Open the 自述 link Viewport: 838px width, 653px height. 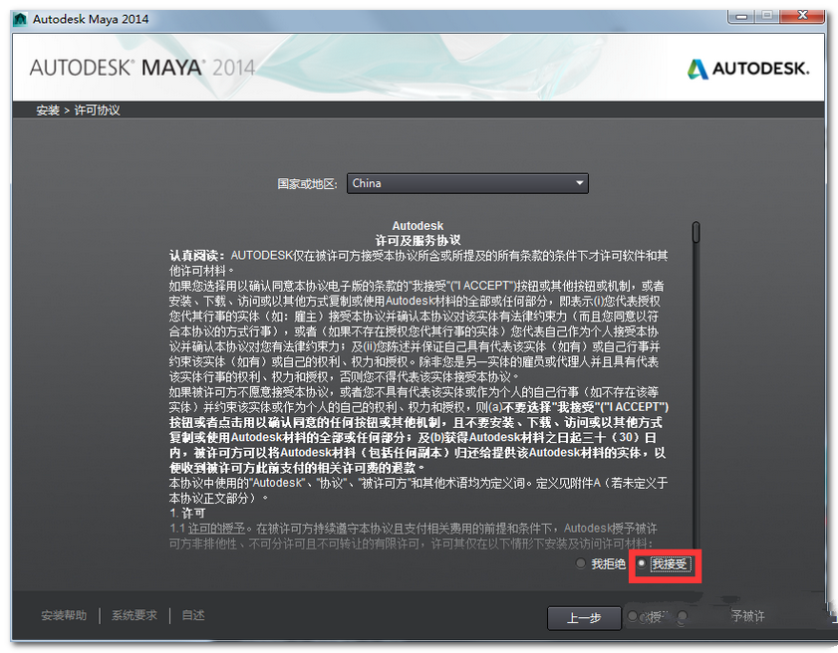pos(193,615)
